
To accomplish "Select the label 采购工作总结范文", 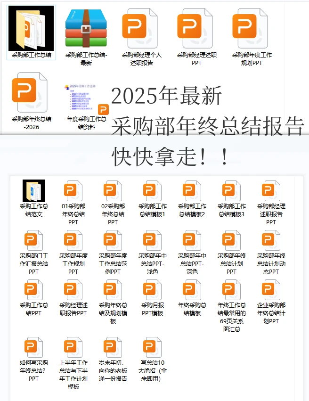I will [x=34, y=210].
